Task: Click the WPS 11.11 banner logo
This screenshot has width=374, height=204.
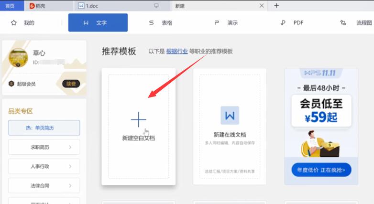Action: coord(320,73)
